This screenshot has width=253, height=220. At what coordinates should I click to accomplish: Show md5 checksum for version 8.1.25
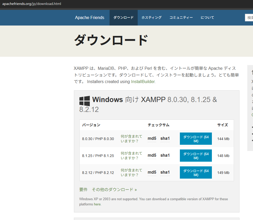point(152,155)
